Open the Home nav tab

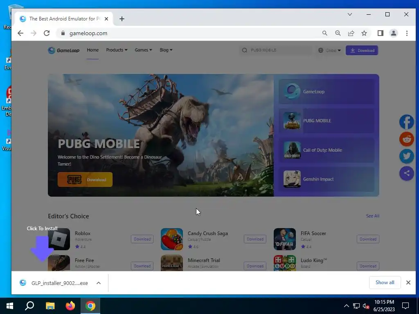click(x=93, y=50)
